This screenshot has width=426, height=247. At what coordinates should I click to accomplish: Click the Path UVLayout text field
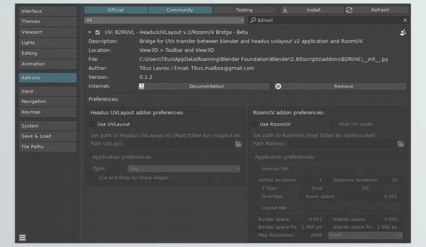[181, 144]
